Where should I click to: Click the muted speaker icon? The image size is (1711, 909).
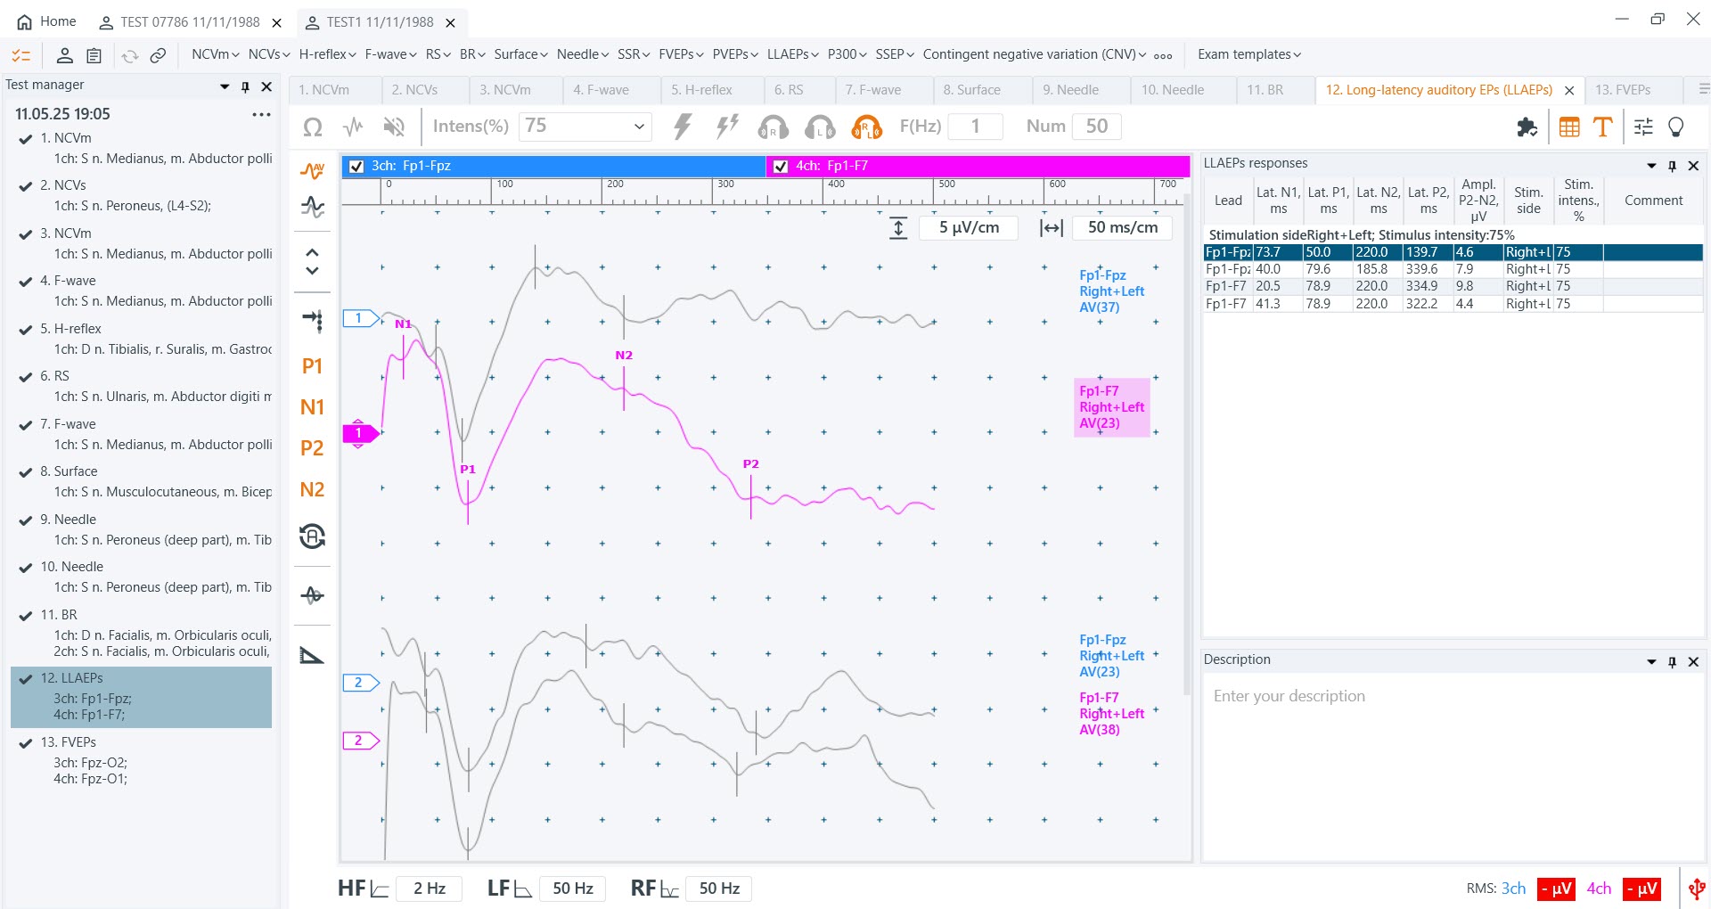coord(393,127)
